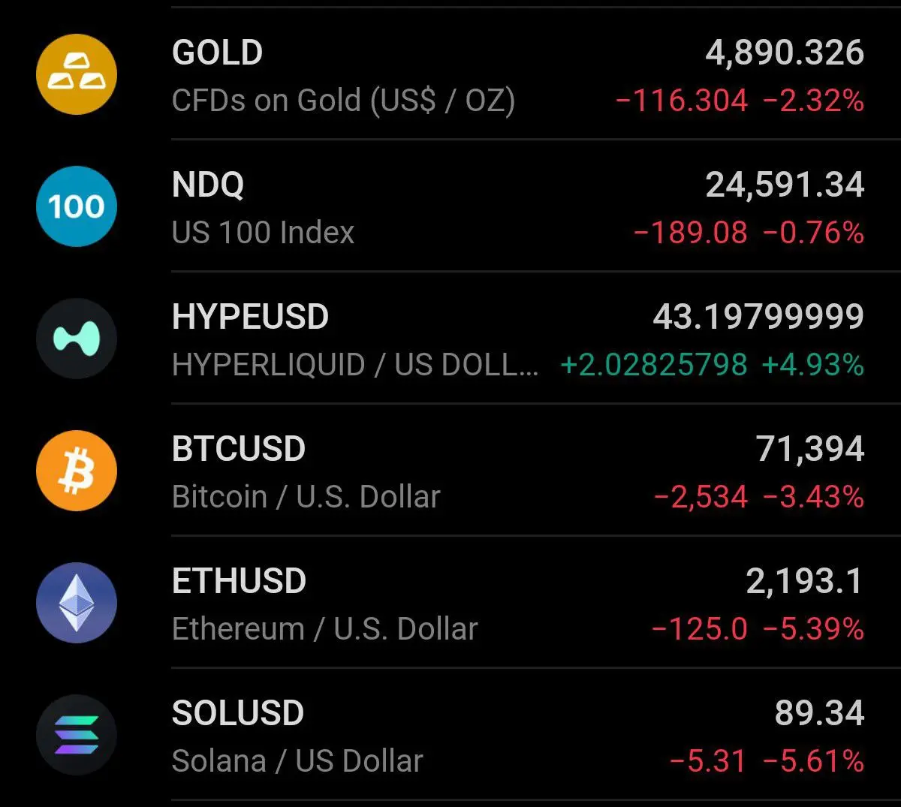Tap the Solana striped logo icon
The image size is (901, 807).
(77, 735)
